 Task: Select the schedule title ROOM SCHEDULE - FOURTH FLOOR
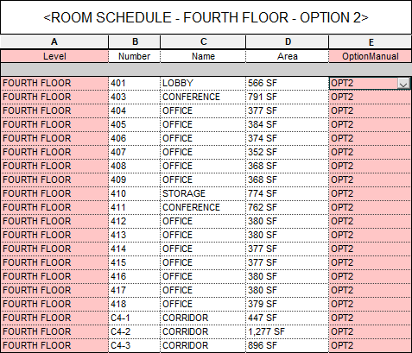pyautogui.click(x=206, y=17)
